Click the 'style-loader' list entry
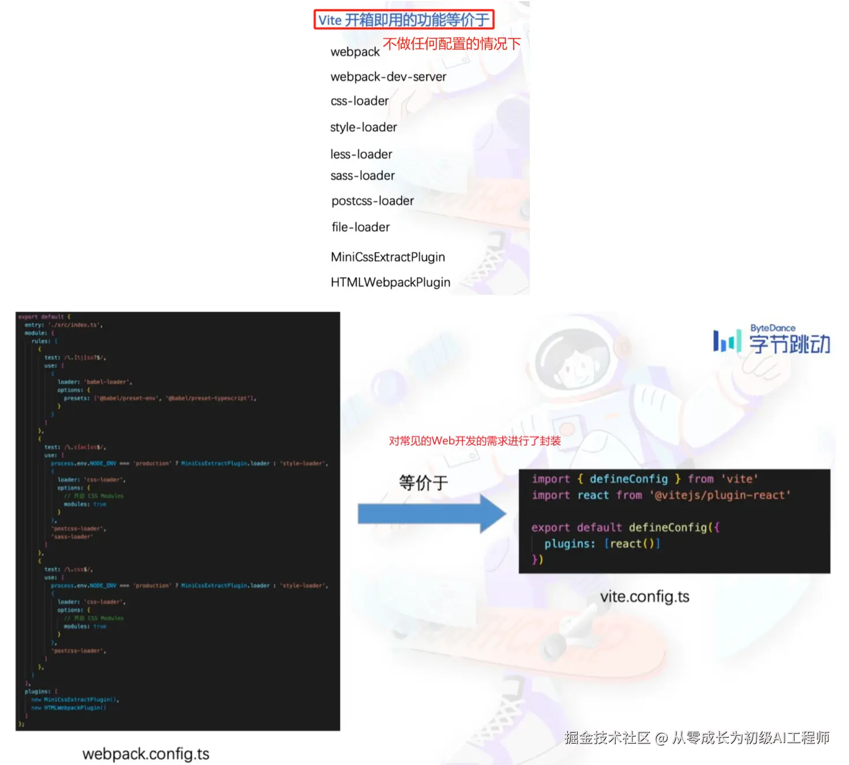Viewport: 849px width, 765px height. click(364, 127)
